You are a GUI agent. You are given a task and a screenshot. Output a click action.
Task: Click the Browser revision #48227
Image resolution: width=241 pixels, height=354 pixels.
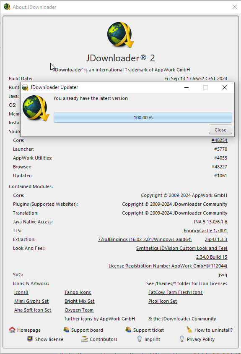click(219, 167)
